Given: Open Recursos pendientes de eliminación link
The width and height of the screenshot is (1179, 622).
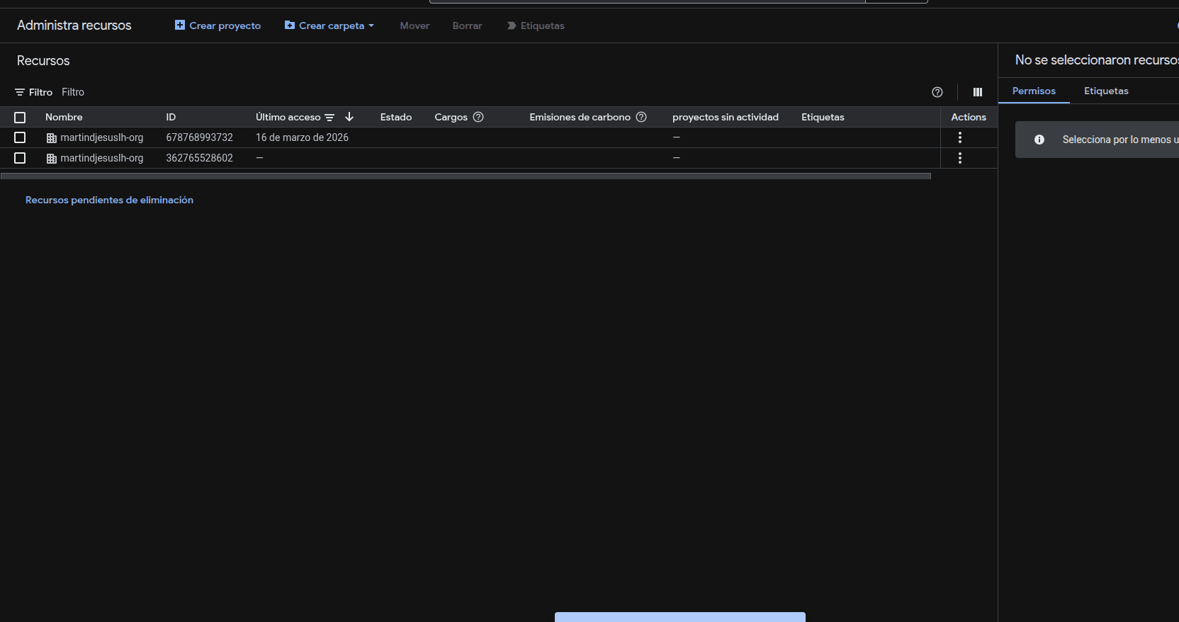Looking at the screenshot, I should (x=109, y=200).
